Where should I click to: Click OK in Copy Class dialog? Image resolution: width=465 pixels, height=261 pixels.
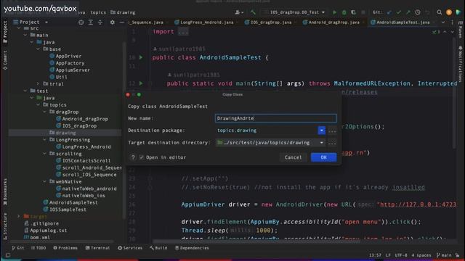coord(323,157)
